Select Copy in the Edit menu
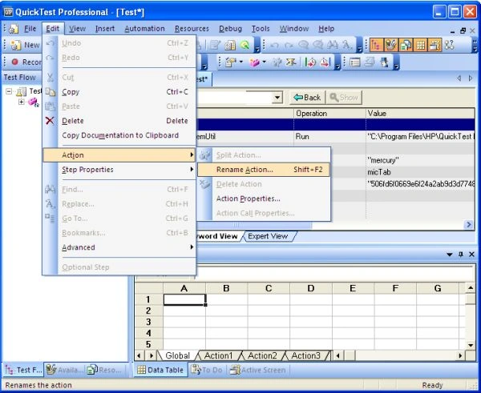The height and width of the screenshot is (393, 481). (x=119, y=92)
